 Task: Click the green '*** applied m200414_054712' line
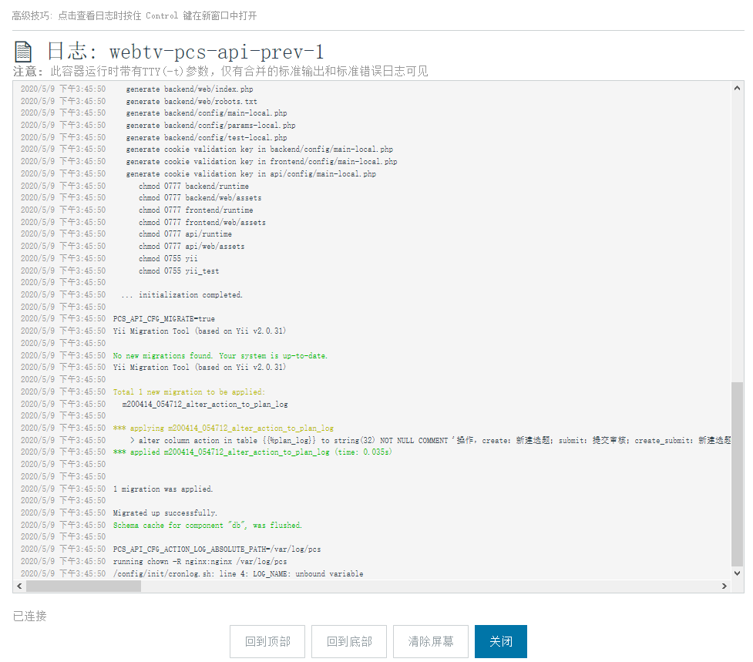[252, 452]
